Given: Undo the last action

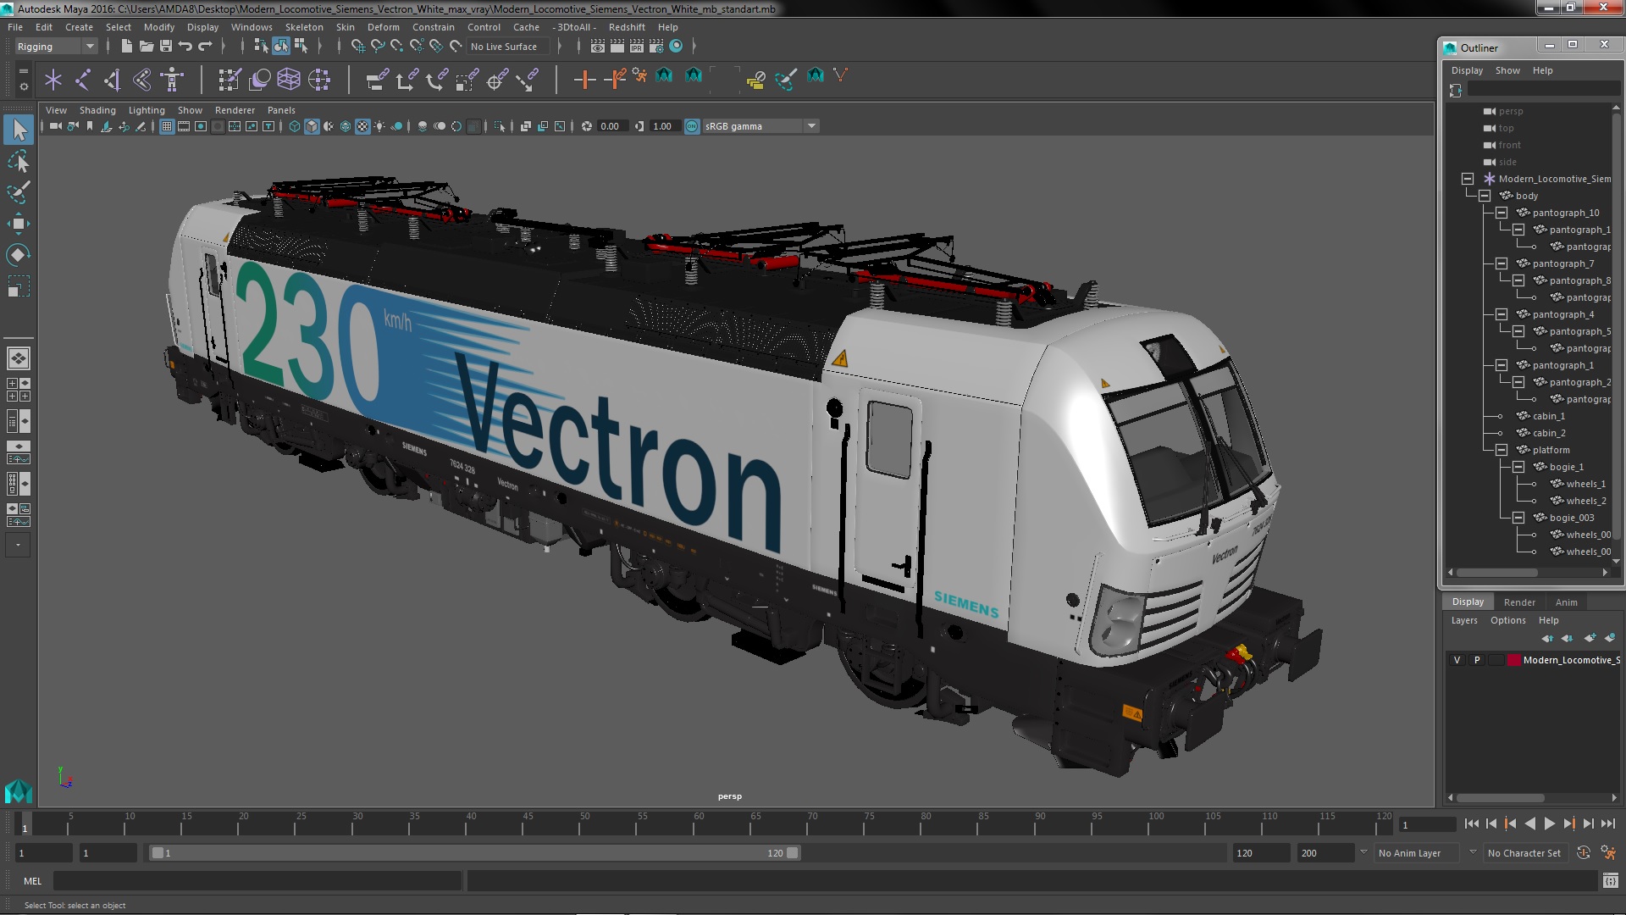Looking at the screenshot, I should point(185,47).
